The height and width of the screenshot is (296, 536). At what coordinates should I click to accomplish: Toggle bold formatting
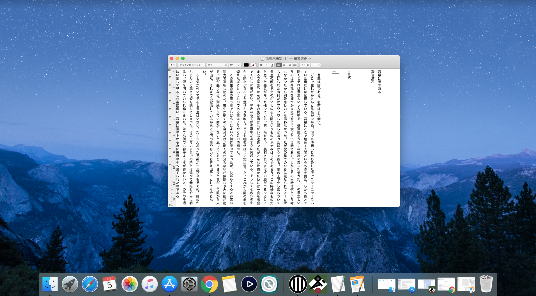(x=261, y=65)
